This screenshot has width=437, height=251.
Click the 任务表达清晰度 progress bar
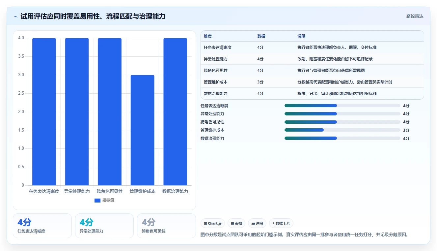pos(342,106)
